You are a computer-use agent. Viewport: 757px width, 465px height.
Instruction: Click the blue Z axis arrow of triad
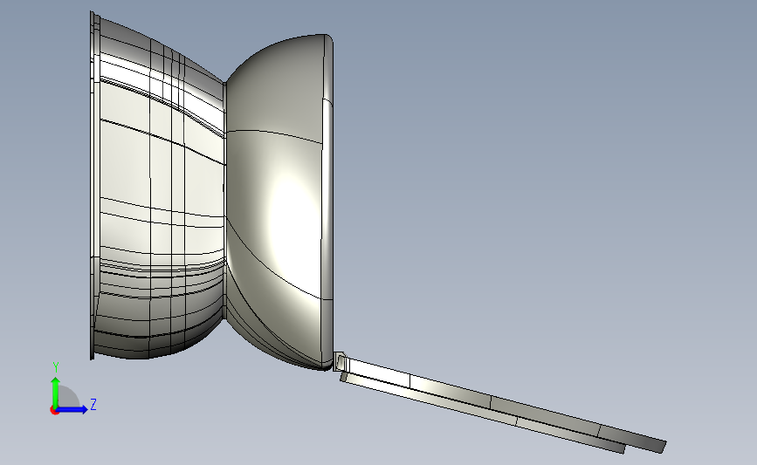[x=72, y=409]
